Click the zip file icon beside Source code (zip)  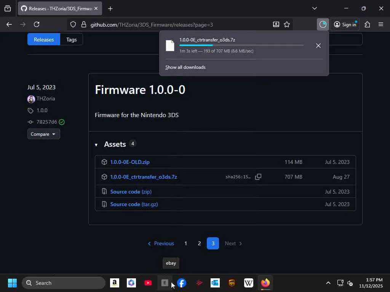click(x=104, y=192)
